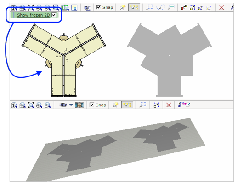The image size is (238, 187).
Task: Click the zoom-in magnifier in the lower toolbar
Action: pyautogui.click(x=39, y=105)
